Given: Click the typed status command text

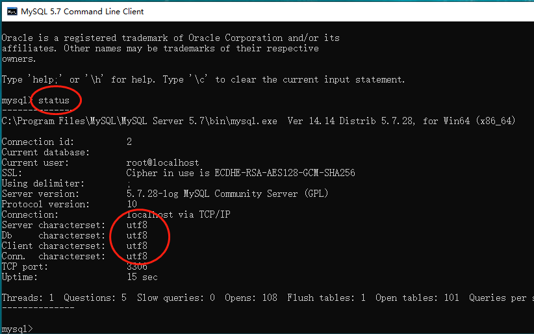Looking at the screenshot, I should click(54, 100).
